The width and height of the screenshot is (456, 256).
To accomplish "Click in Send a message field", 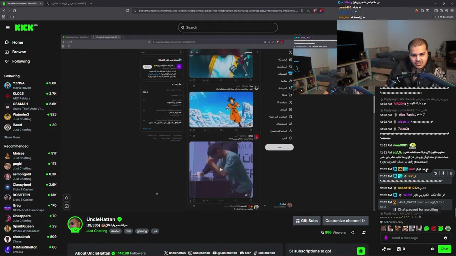I will (415, 238).
